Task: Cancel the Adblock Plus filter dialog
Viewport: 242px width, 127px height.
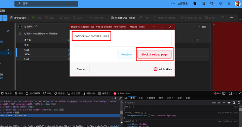Action: click(81, 69)
